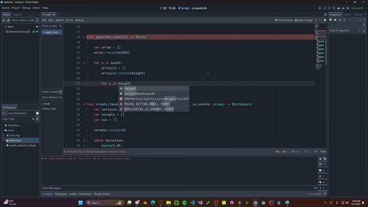This screenshot has height=207, width=368.
Task: Switch to the Node tab
Action: [x=347, y=14]
